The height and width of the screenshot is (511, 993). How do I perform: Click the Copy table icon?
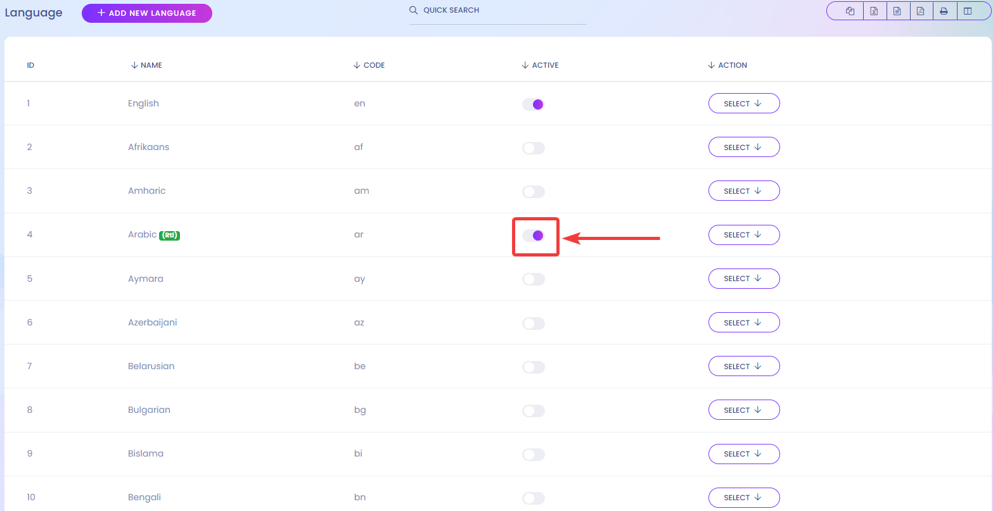(x=850, y=11)
